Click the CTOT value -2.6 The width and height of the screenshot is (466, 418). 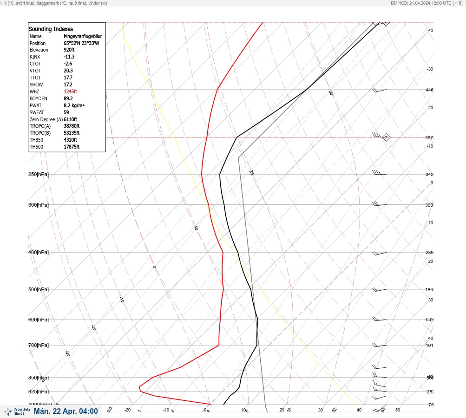[x=68, y=64]
